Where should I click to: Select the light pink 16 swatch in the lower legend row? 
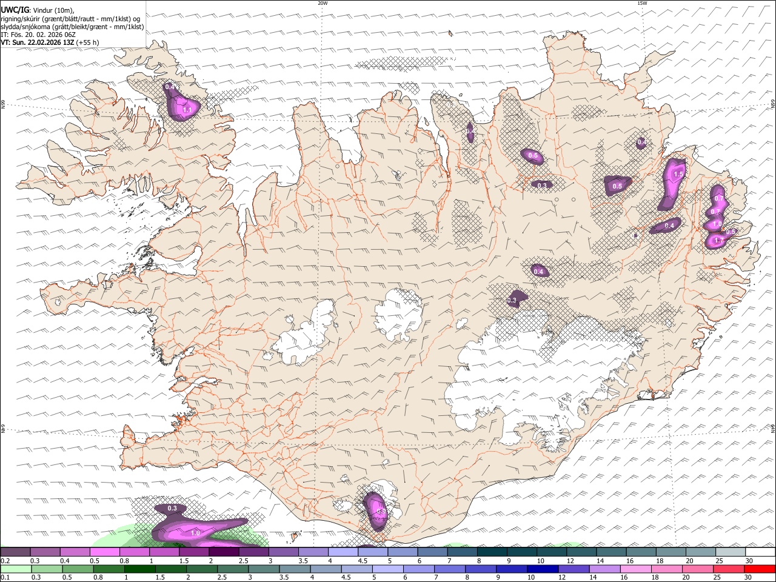tap(635, 569)
